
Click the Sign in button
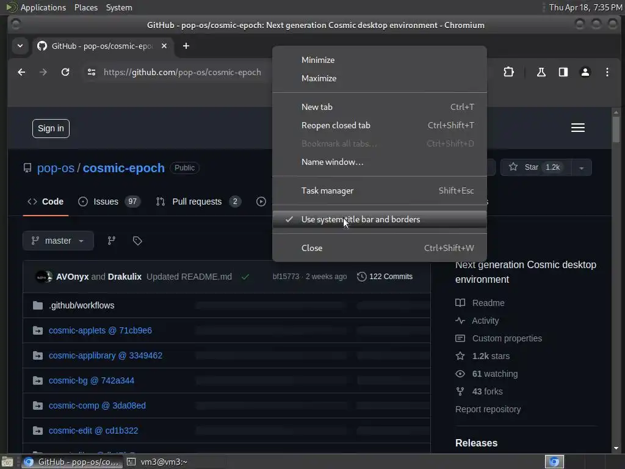[51, 128]
